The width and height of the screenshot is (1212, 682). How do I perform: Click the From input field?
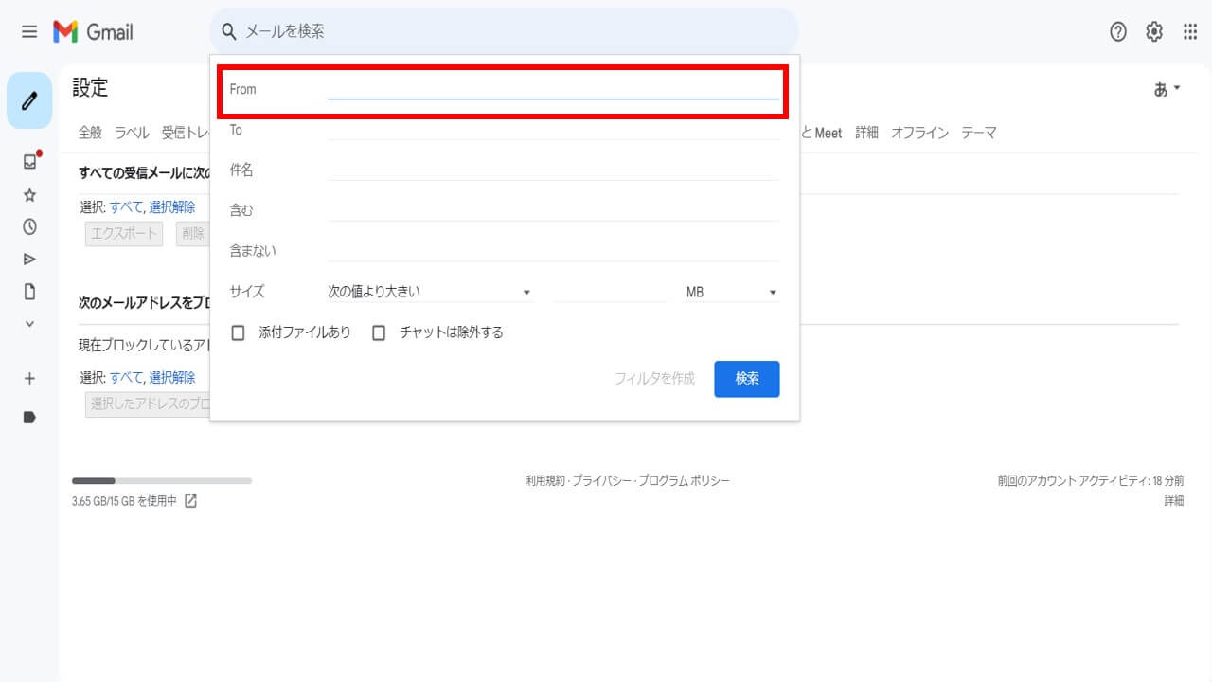553,89
